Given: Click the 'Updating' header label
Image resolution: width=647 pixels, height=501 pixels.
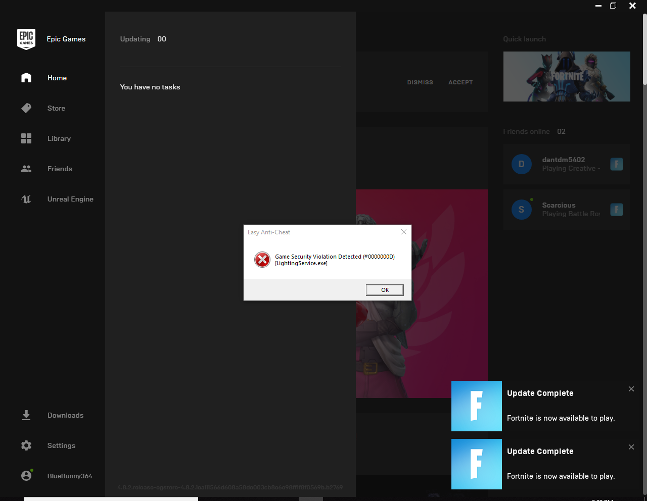Looking at the screenshot, I should [135, 39].
